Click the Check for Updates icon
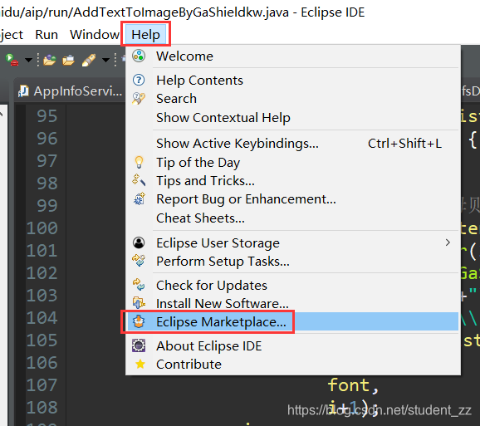 139,285
